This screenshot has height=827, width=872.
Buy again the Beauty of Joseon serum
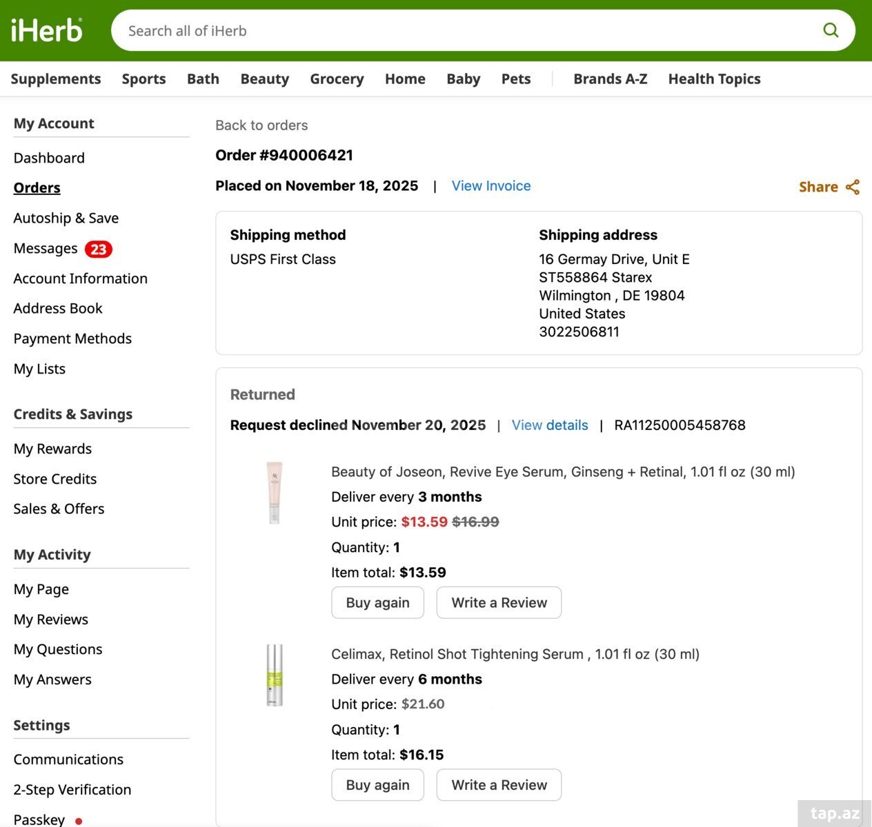(x=377, y=602)
